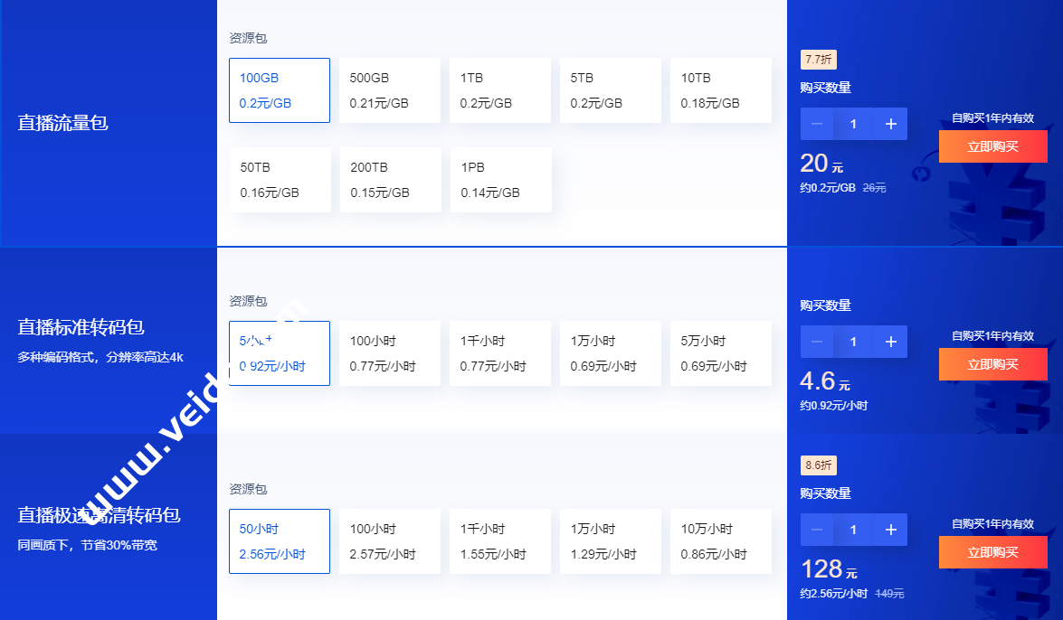Screen dimensions: 1063x620
Task: Choose 100小时 at 0.77元/小时 package
Action: 390,353
